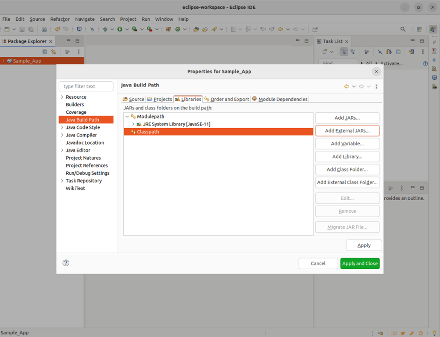Click the Add External JARs button
The width and height of the screenshot is (440, 337).
(x=347, y=131)
